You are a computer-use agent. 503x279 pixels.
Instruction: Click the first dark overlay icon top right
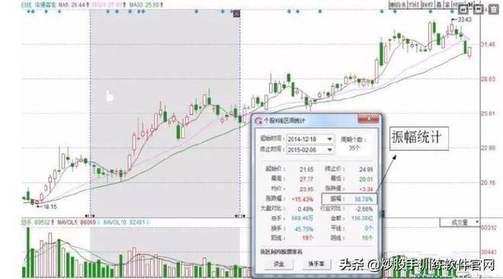pyautogui.click(x=463, y=9)
